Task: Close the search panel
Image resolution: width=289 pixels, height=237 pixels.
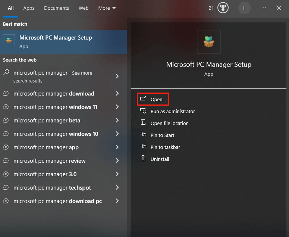Action: point(279,8)
